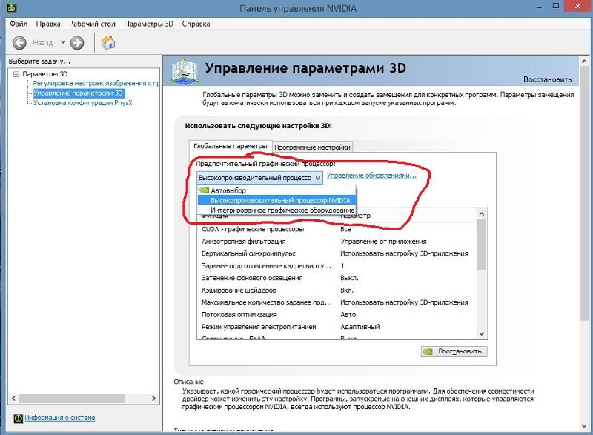The image size is (593, 435).
Task: Click the main page scroll-up arrow
Action: [x=584, y=62]
